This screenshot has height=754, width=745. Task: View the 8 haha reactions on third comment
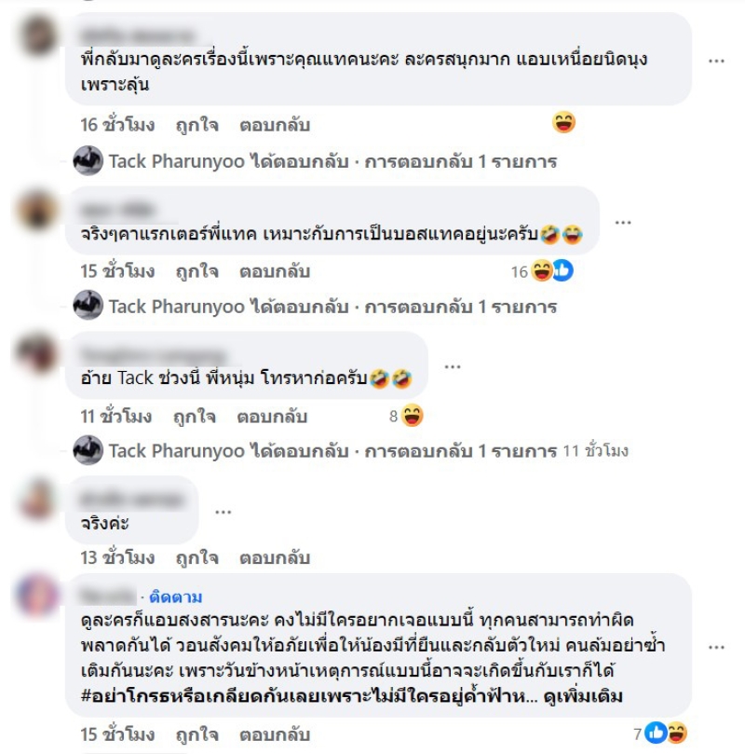406,416
